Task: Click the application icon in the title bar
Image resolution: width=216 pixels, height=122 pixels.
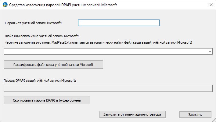Action: coord(5,5)
